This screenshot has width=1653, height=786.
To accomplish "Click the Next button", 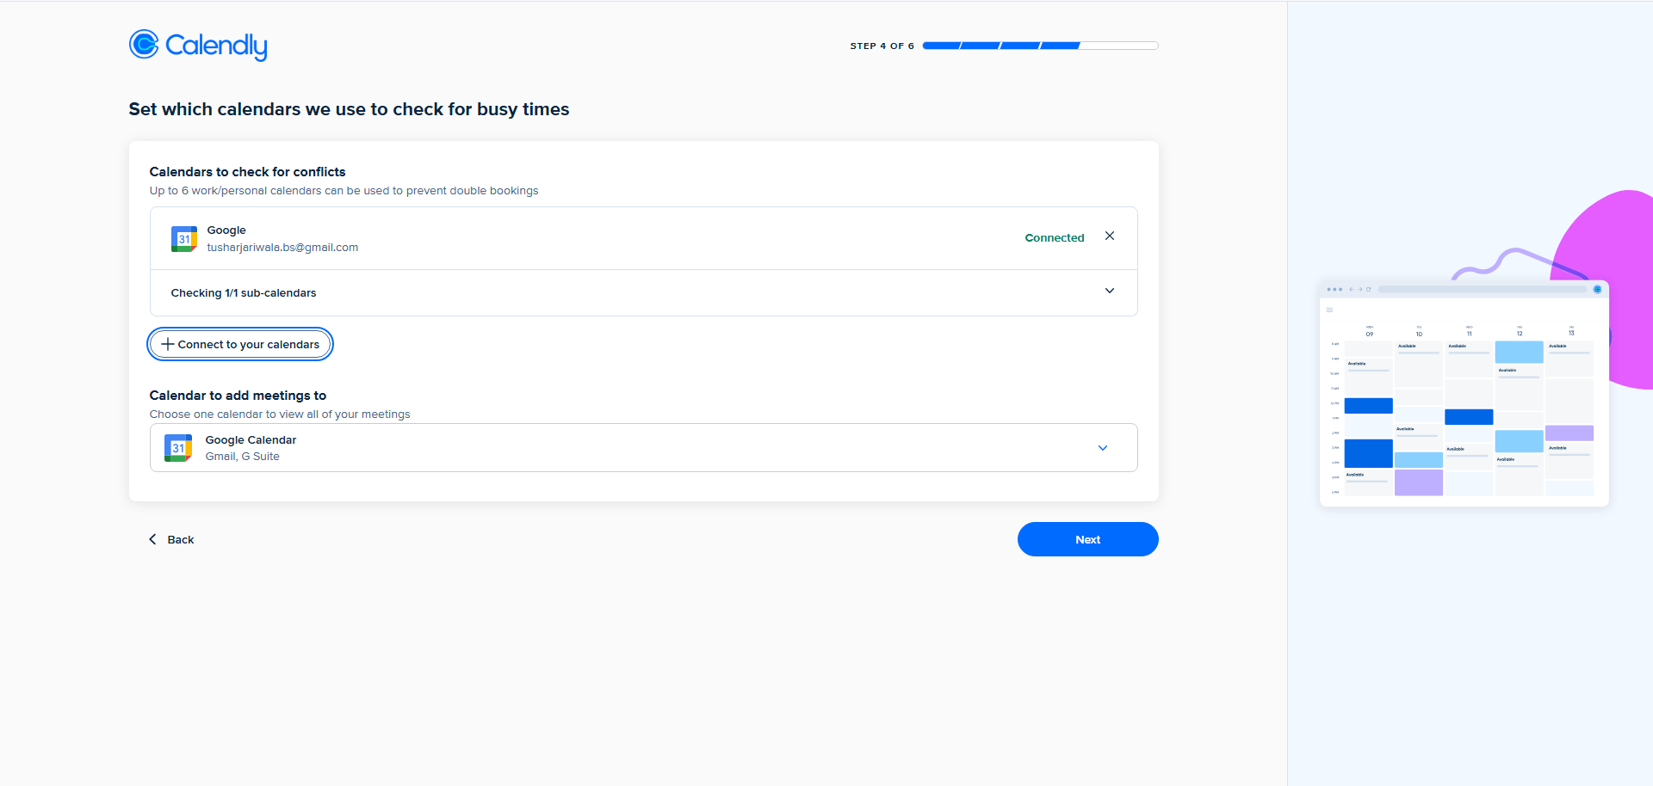I will [1087, 539].
